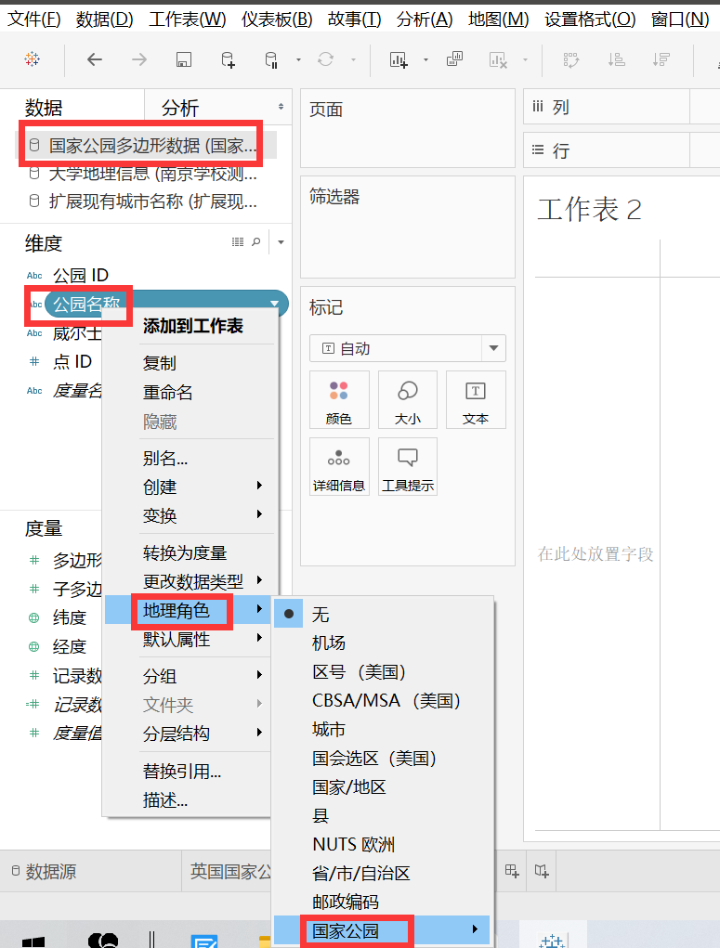The width and height of the screenshot is (720, 948).
Task: Select 点 ID dimension field
Action: pyautogui.click(x=72, y=361)
